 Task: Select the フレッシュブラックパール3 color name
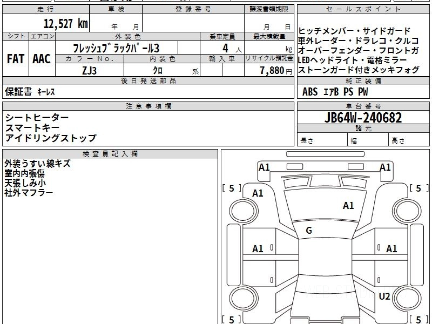point(116,48)
